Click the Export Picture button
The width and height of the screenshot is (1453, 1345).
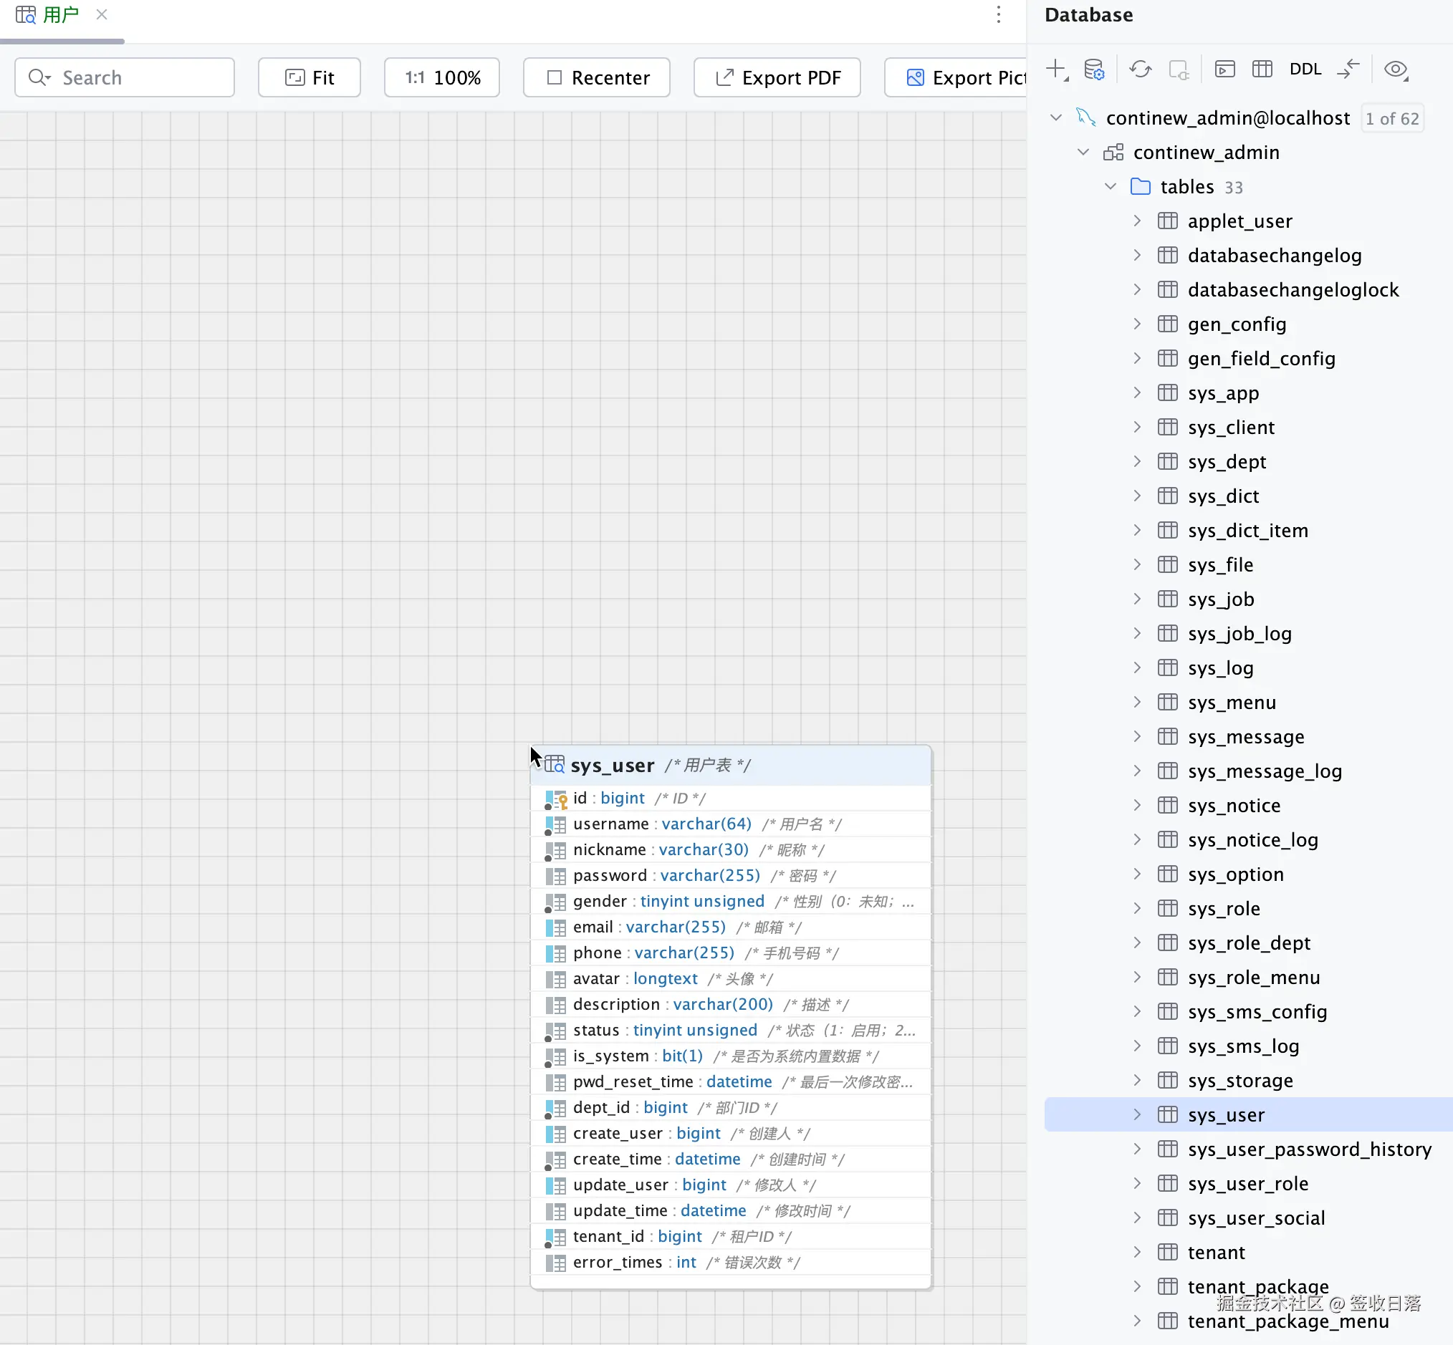[956, 77]
